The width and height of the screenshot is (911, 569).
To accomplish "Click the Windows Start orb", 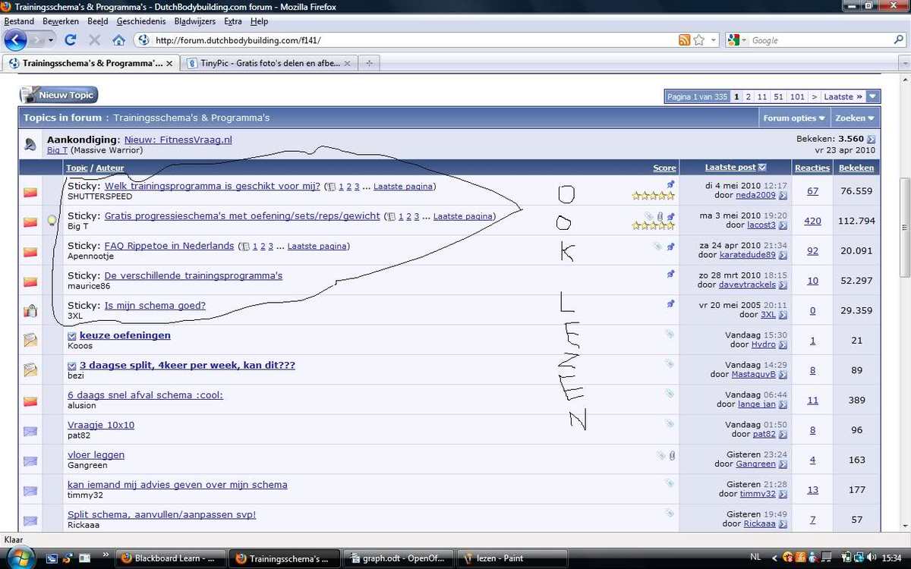I will [x=20, y=556].
